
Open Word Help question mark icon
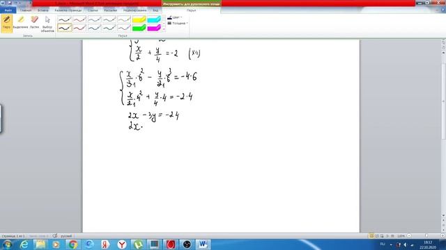pos(443,10)
